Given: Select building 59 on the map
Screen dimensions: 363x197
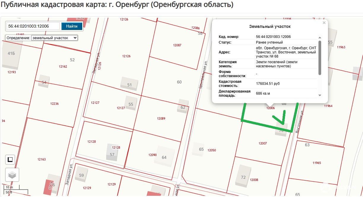Looking at the screenshot, I should coord(81,175).
